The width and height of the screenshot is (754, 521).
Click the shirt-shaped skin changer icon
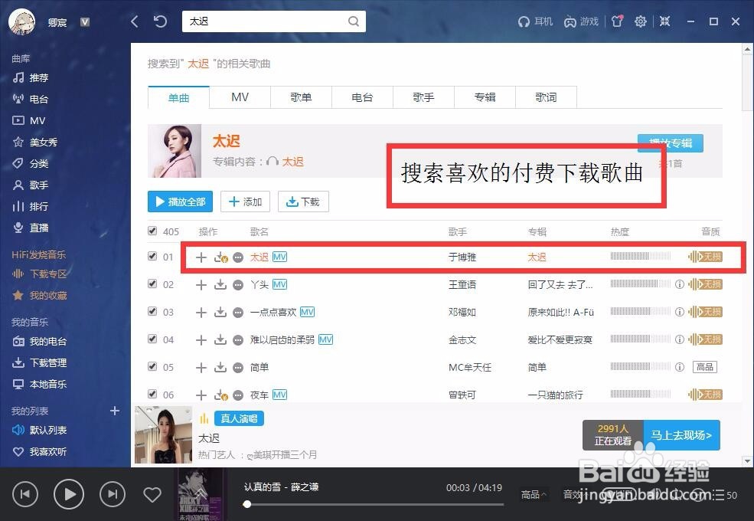pos(617,21)
